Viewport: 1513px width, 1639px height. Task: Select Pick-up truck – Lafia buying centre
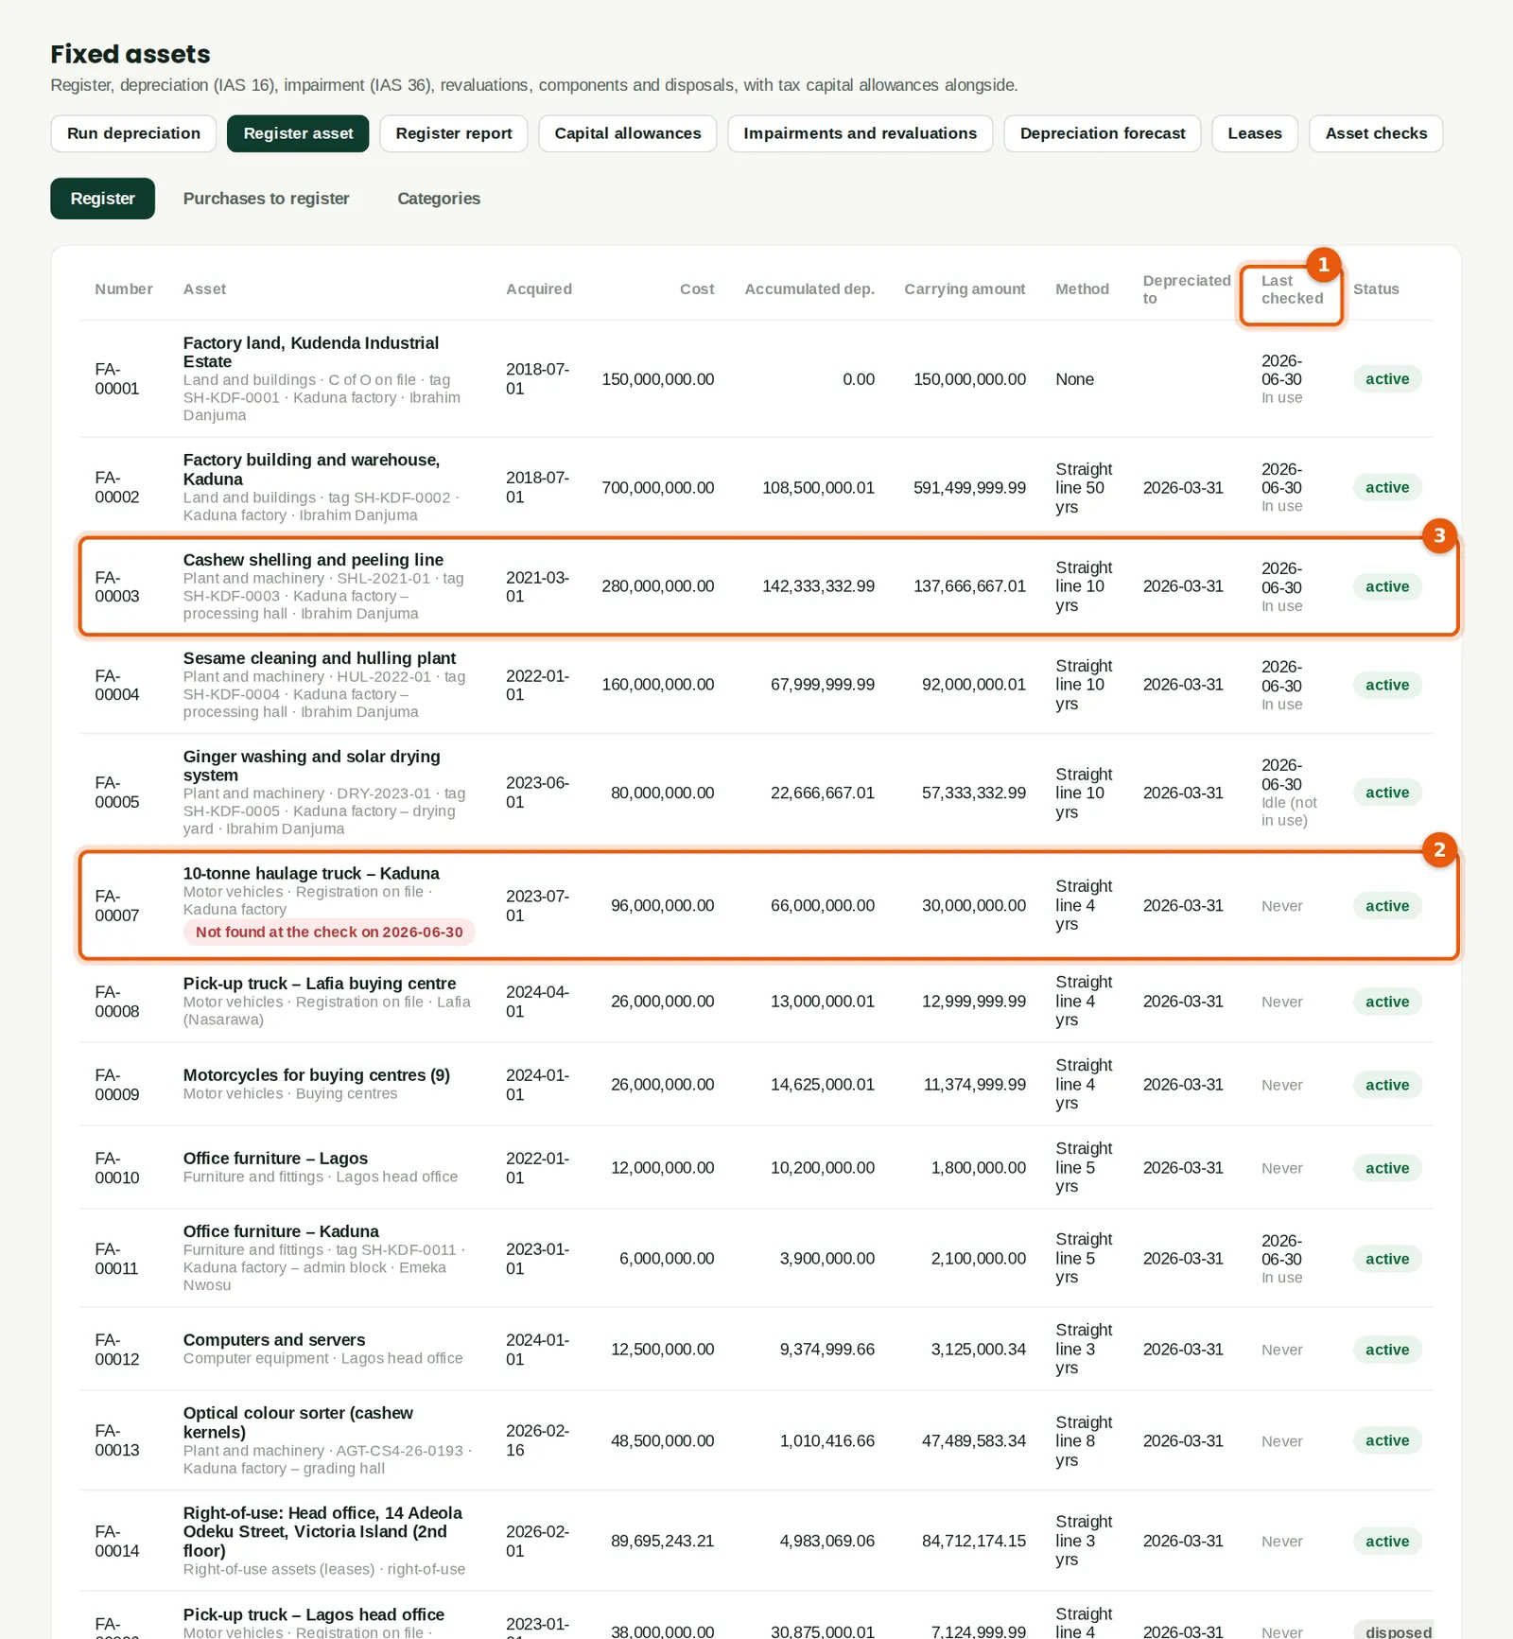[320, 984]
